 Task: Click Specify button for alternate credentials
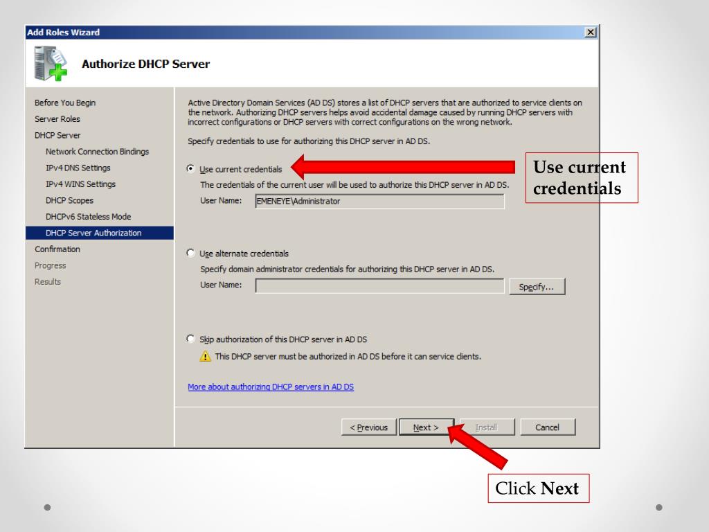coord(537,286)
